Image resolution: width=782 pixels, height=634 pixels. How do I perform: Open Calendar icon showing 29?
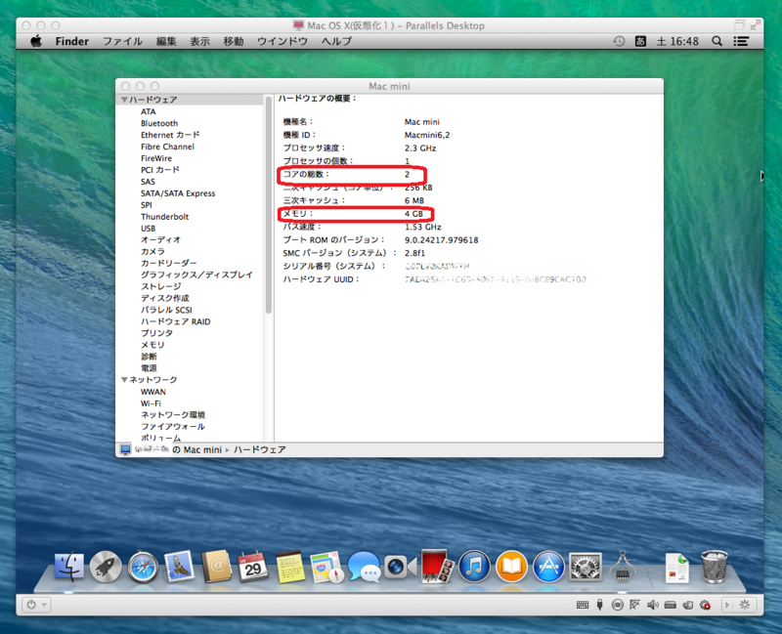coord(253,567)
